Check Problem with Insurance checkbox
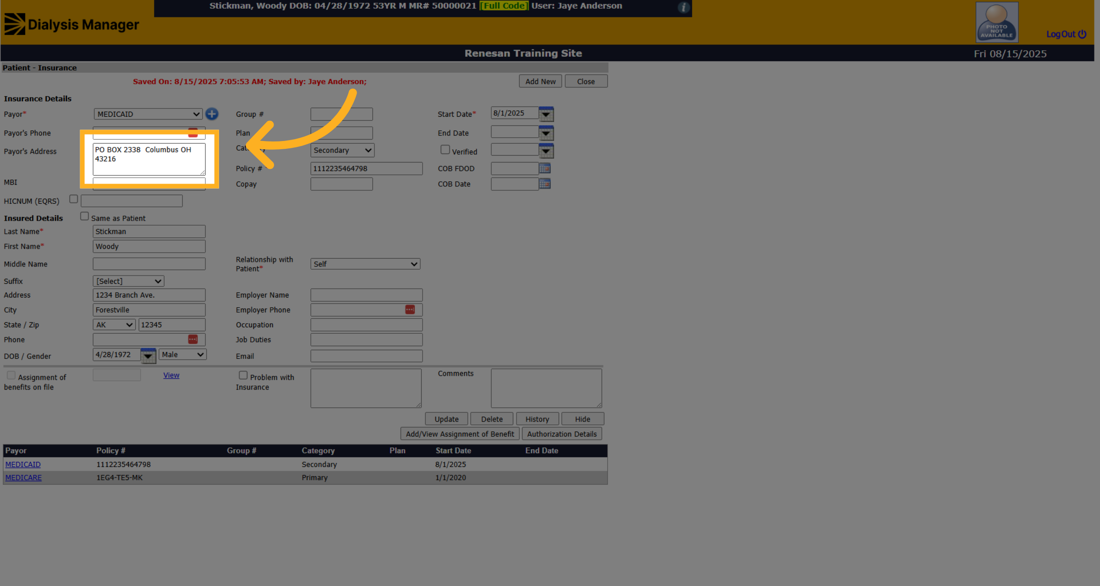This screenshot has height=586, width=1100. coord(243,375)
